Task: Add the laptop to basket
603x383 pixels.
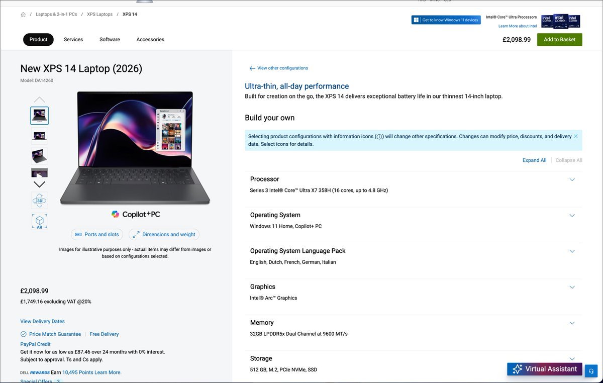Action: pyautogui.click(x=559, y=40)
